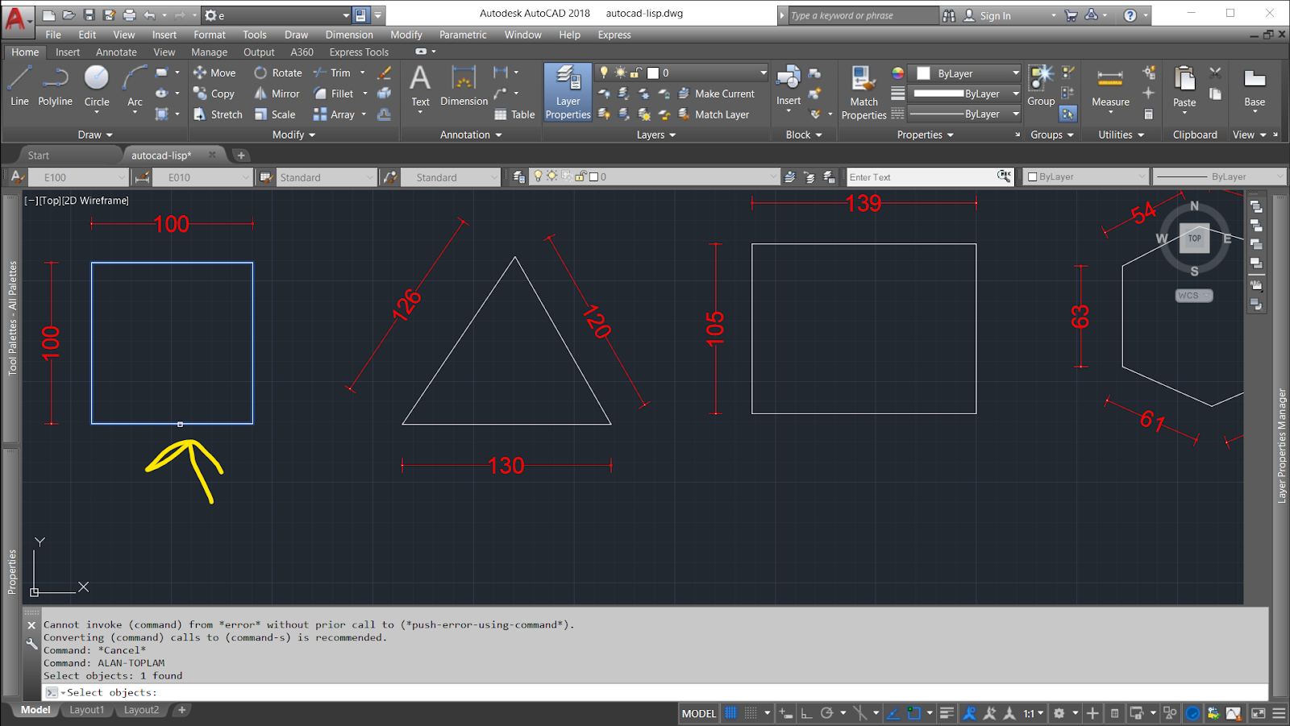Toggle object snap in status bar
This screenshot has height=726, width=1290.
(913, 713)
